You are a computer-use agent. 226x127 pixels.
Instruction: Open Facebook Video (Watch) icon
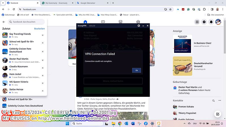click(x=103, y=22)
